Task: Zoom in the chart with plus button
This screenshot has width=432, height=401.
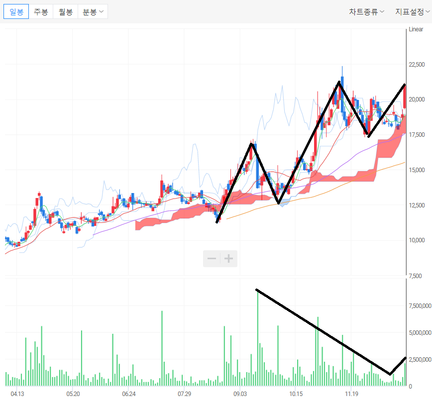Action: click(x=228, y=259)
